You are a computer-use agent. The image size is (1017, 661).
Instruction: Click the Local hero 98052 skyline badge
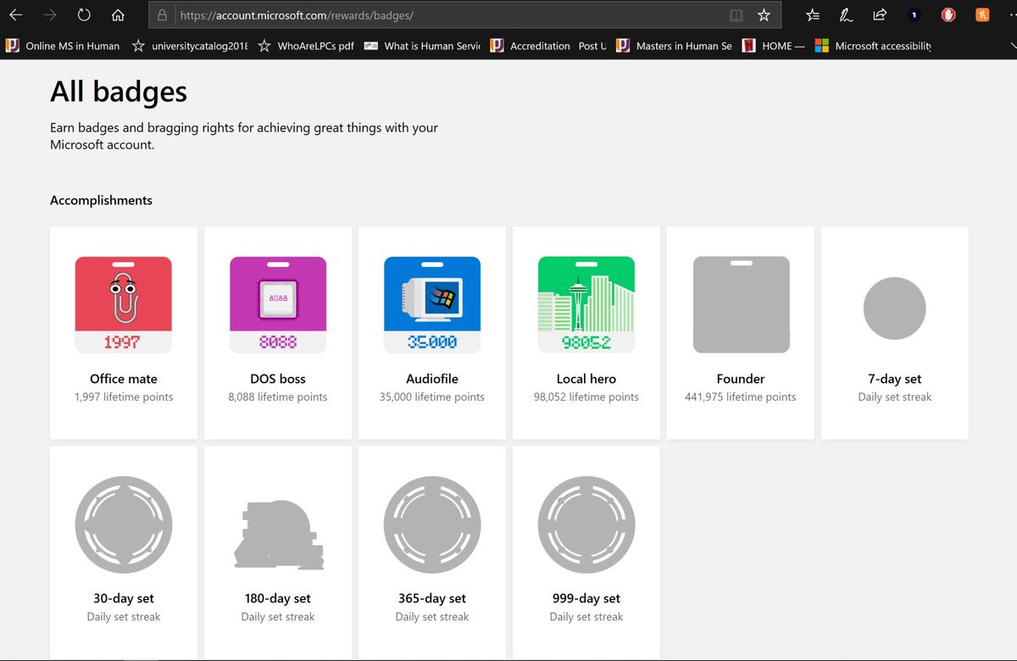pyautogui.click(x=586, y=304)
